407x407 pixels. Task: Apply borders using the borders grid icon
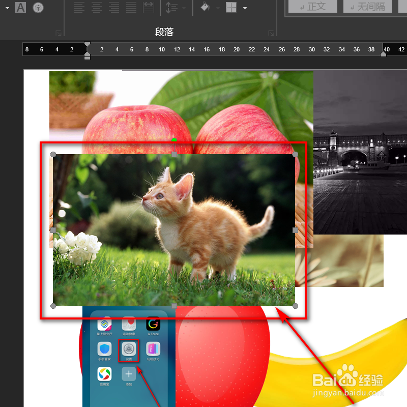[x=231, y=7]
